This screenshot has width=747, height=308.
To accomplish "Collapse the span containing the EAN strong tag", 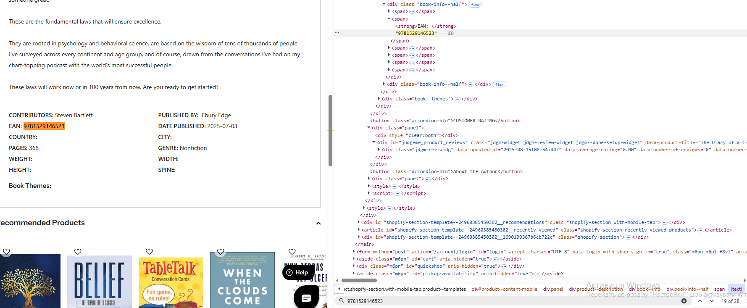I will [389, 19].
